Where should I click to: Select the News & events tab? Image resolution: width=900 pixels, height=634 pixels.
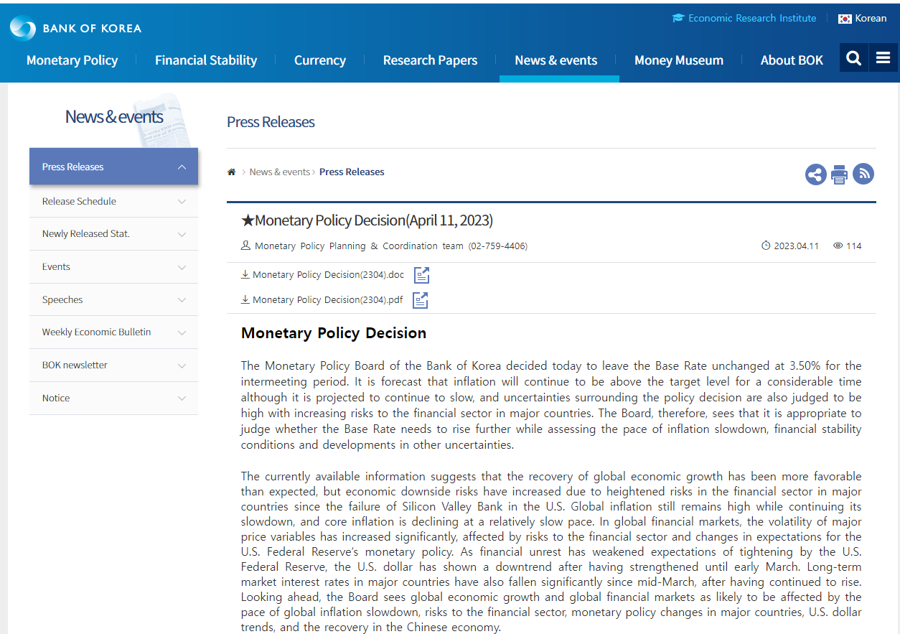click(x=556, y=60)
